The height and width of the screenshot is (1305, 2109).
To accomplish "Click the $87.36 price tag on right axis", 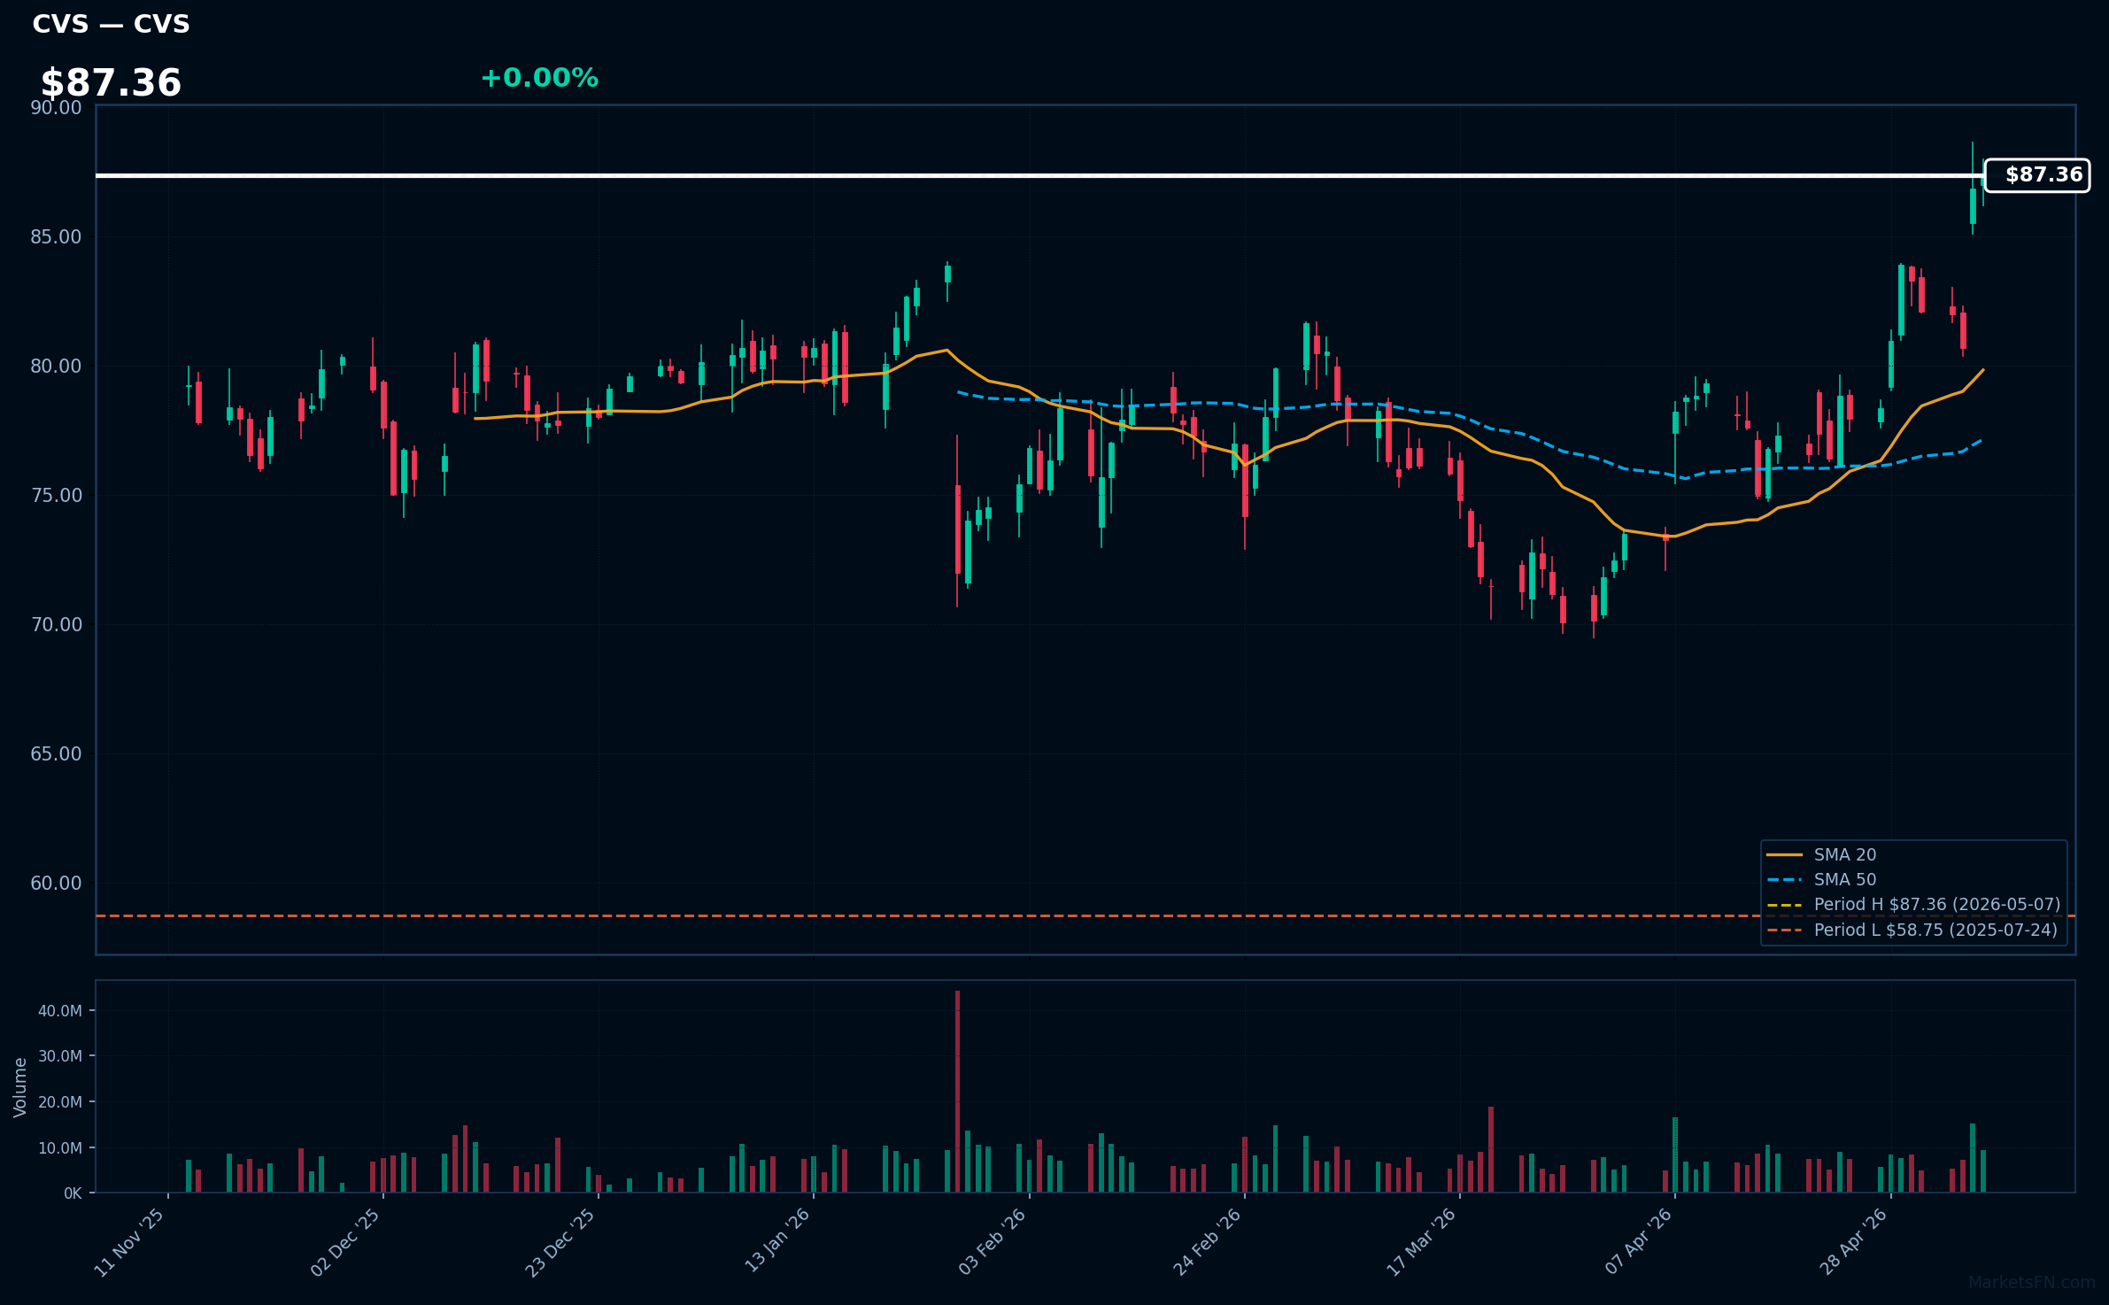I will 2037,175.
